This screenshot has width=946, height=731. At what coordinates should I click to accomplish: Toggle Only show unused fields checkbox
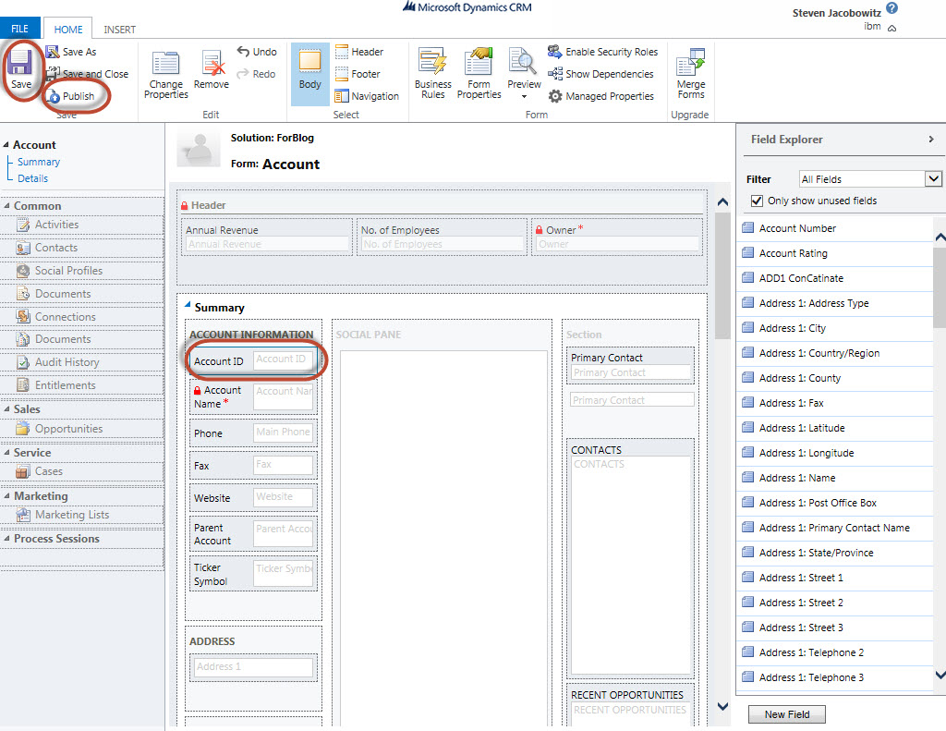click(x=758, y=201)
